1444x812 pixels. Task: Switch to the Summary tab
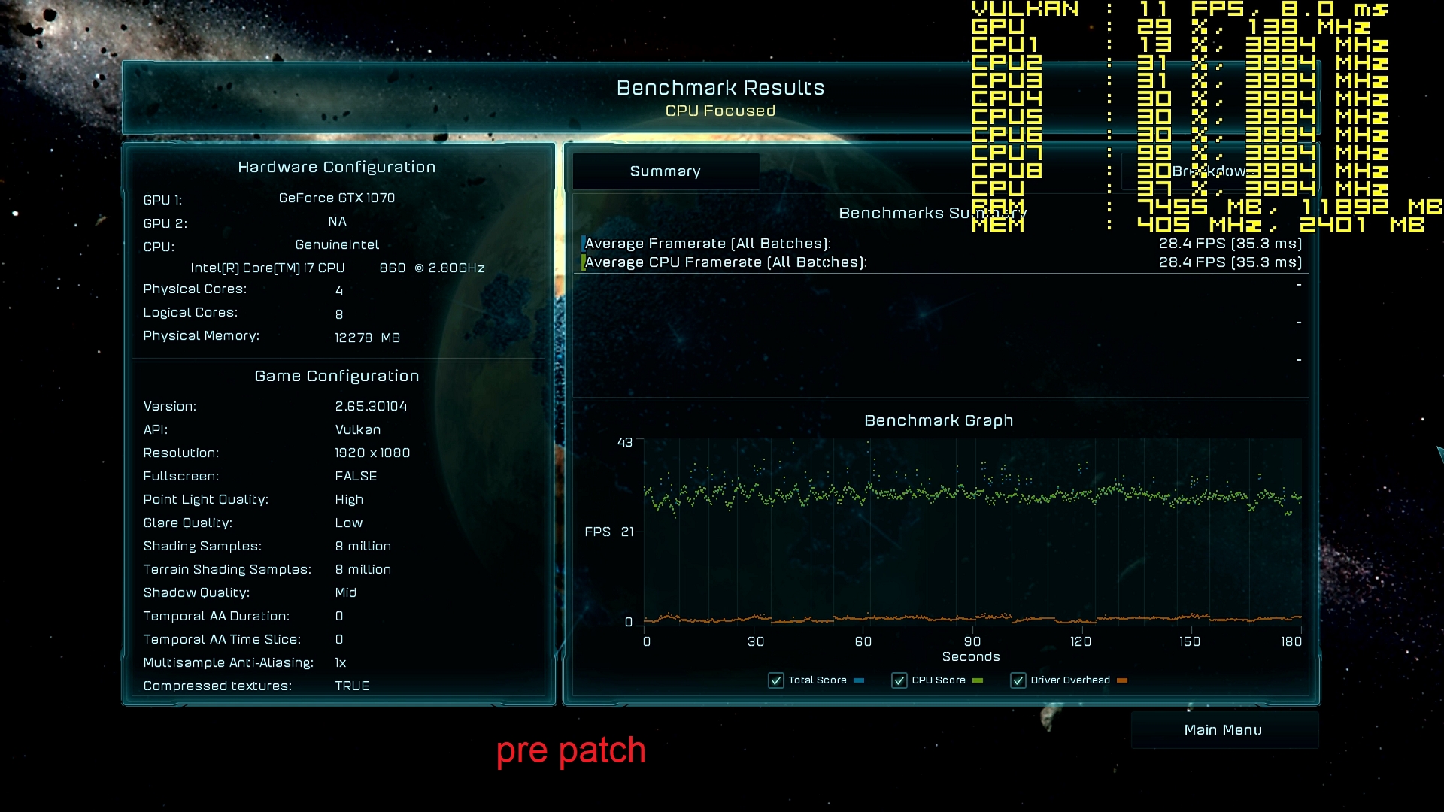coord(665,171)
